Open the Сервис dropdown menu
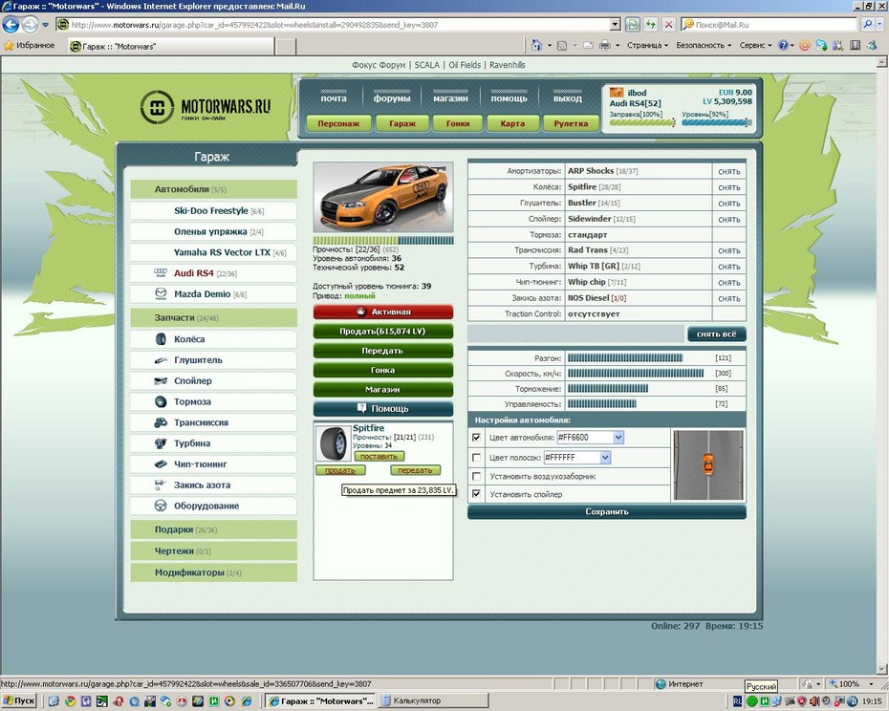Screen dimensions: 889x711 click(x=756, y=45)
